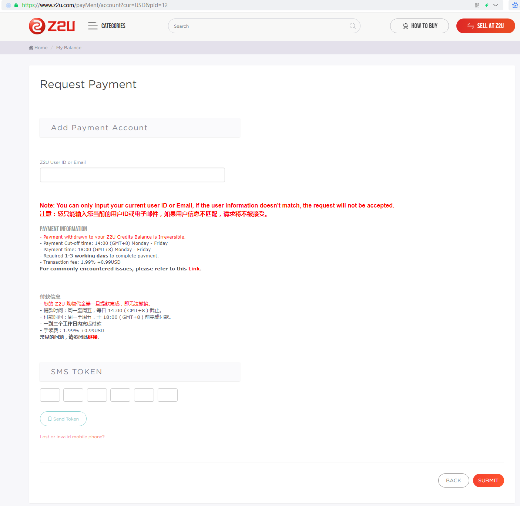The image size is (520, 506).
Task: Open the How To Buy page
Action: pyautogui.click(x=419, y=26)
